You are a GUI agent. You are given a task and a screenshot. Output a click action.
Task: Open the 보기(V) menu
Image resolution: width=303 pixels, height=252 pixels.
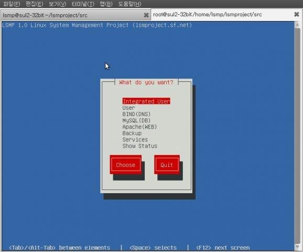pyautogui.click(x=57, y=4)
